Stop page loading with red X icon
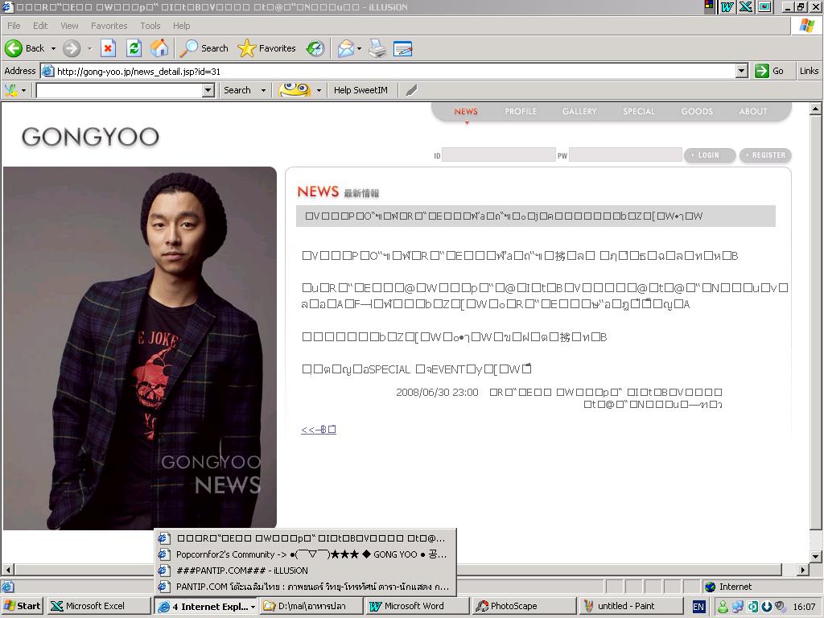 tap(108, 48)
